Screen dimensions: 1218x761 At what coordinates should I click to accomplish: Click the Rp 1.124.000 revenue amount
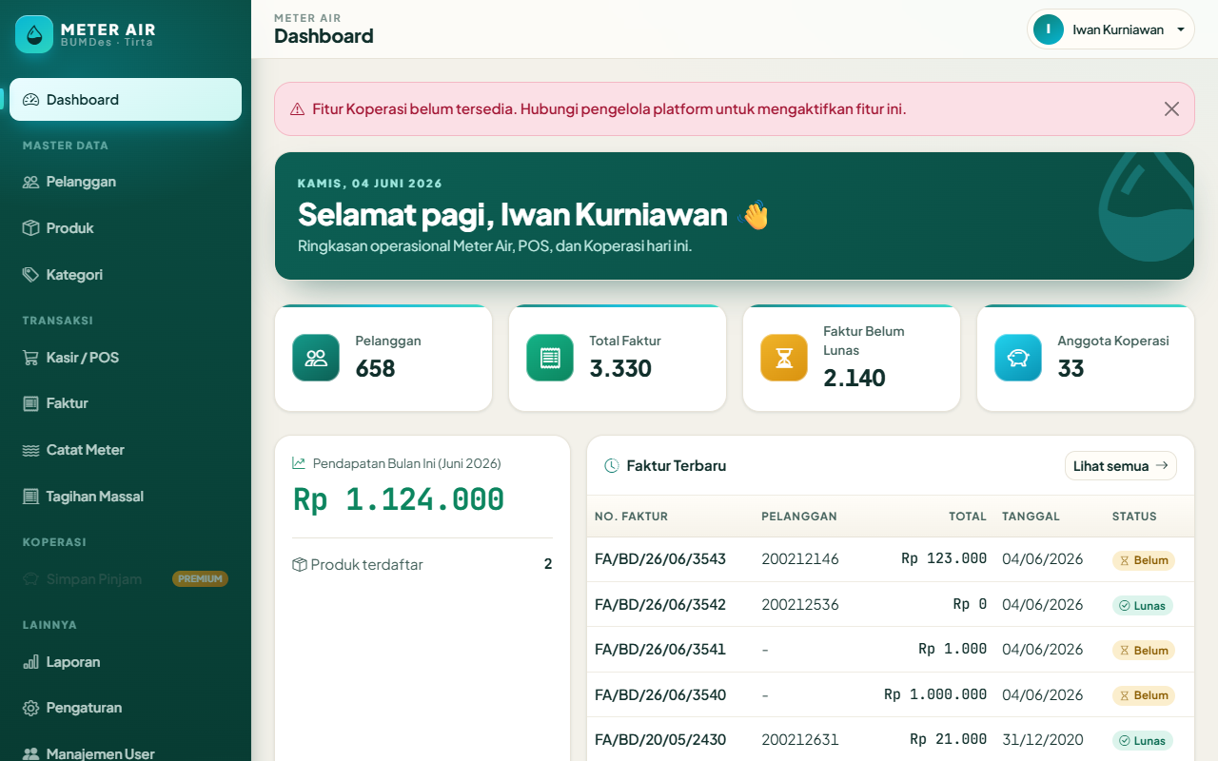[399, 499]
